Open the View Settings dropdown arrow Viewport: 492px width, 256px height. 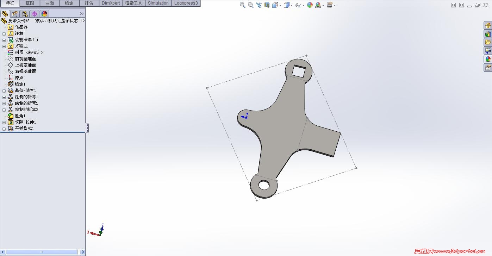(335, 5)
